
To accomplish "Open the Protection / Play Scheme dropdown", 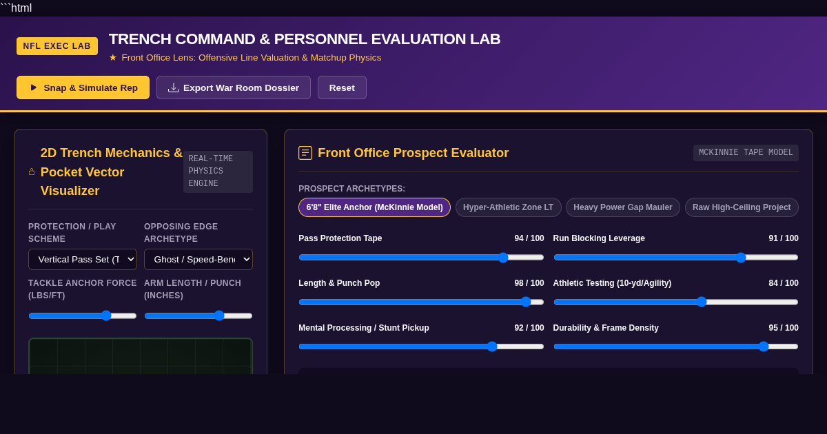I will [x=83, y=260].
